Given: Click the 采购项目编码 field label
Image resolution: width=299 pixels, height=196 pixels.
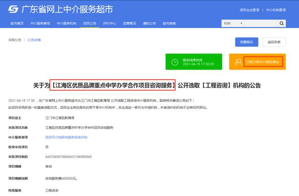Looking at the screenshot, I should click(18, 157).
